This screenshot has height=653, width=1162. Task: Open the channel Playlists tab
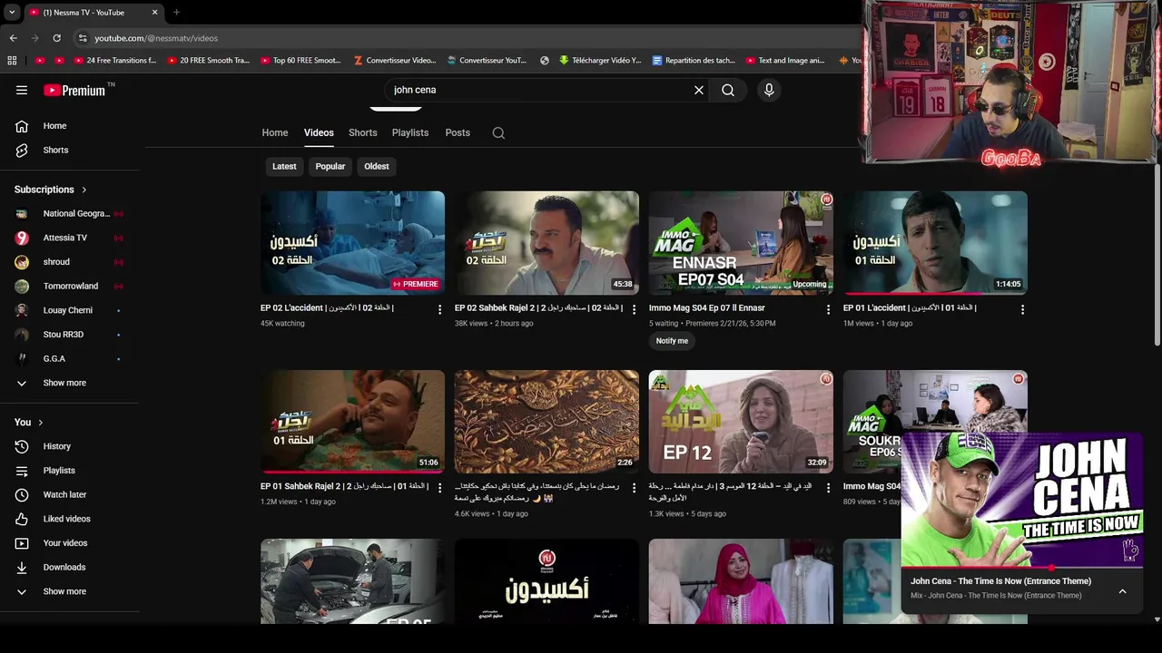[x=410, y=132]
